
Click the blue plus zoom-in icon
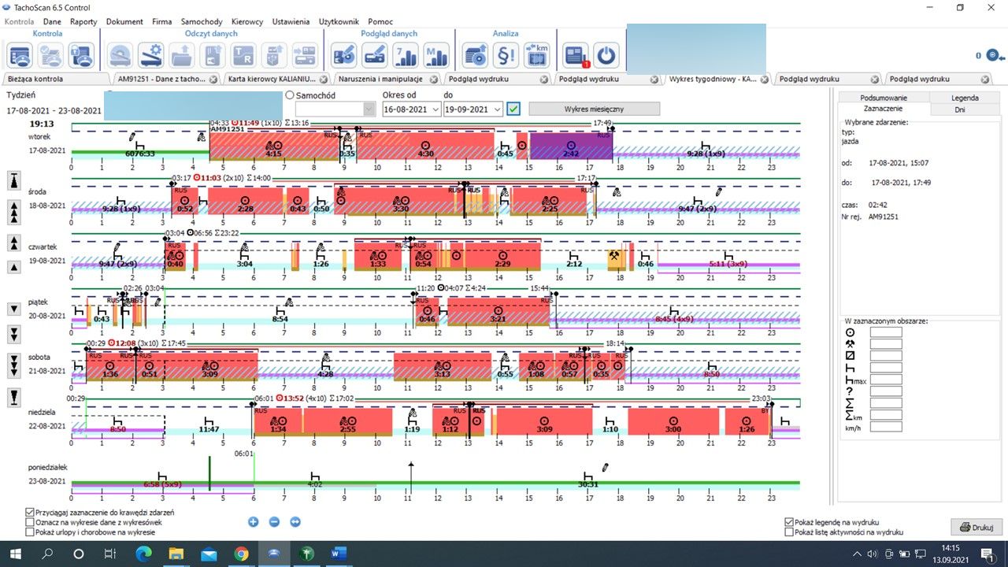tap(253, 521)
